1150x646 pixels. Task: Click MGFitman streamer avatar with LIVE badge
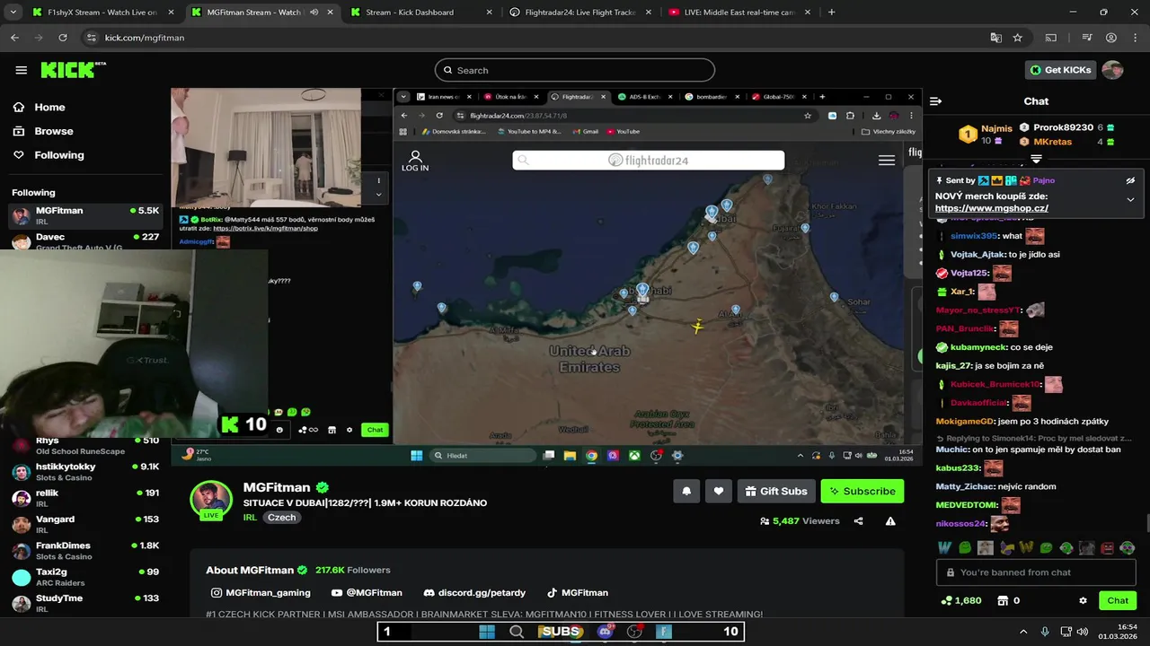pos(211,500)
